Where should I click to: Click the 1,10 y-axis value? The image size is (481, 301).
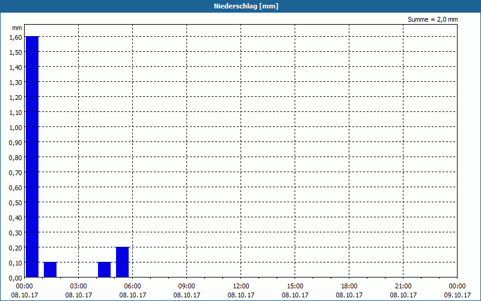click(x=16, y=112)
